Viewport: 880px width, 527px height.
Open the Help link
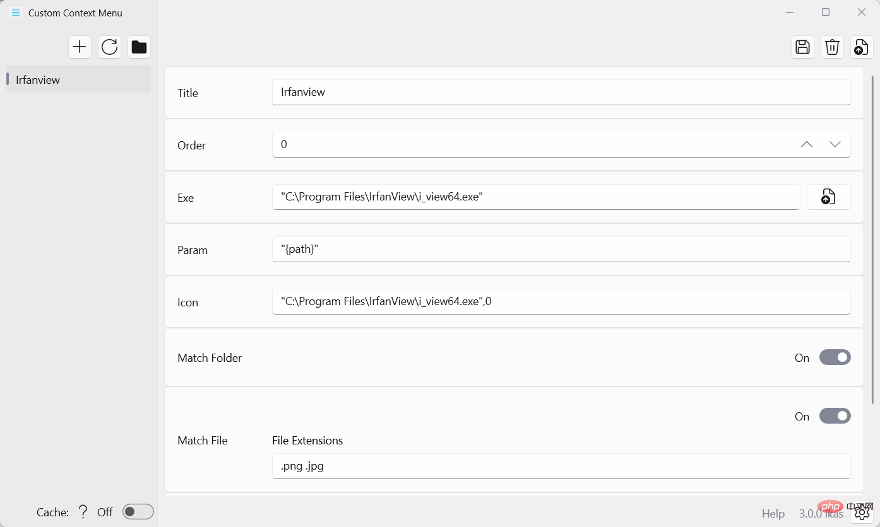773,514
